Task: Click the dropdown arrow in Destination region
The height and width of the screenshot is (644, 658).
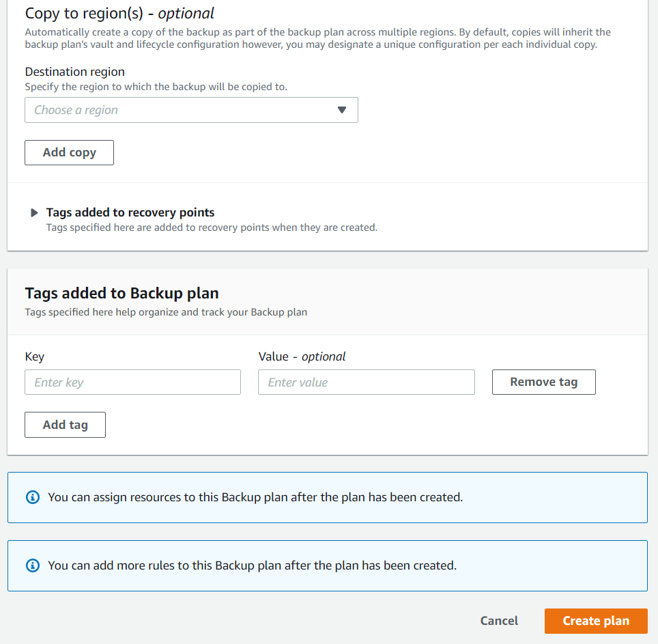Action: (x=342, y=110)
